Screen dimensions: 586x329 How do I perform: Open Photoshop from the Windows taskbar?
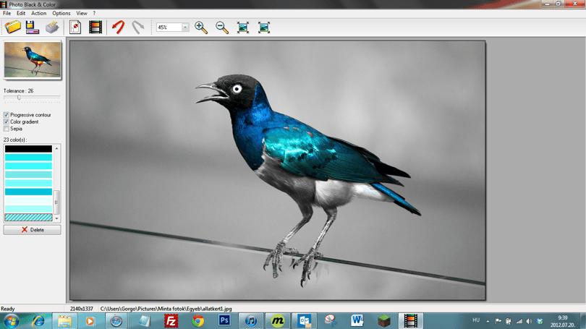point(224,321)
